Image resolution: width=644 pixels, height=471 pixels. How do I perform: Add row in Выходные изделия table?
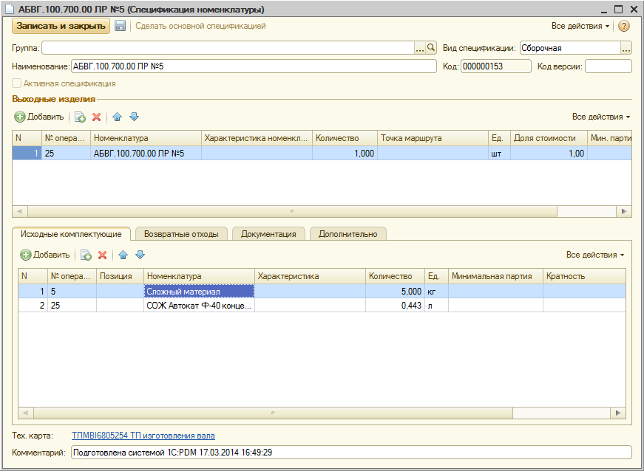(x=39, y=117)
